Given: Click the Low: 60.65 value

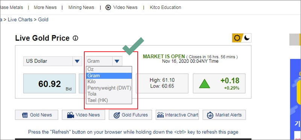Looking at the screenshot, I should point(162,86).
